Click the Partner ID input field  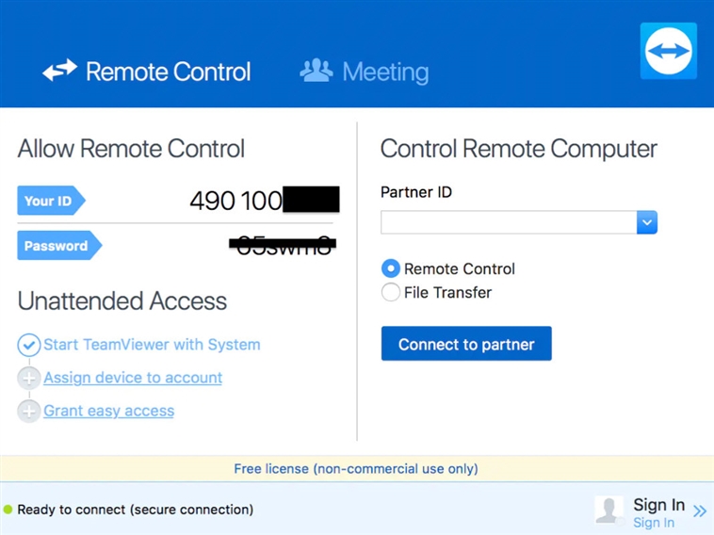[x=508, y=222]
